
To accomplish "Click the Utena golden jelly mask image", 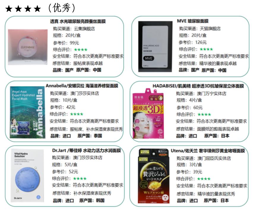I will click(x=154, y=176).
